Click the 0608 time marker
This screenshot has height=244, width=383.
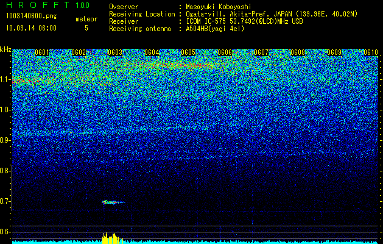click(x=298, y=52)
